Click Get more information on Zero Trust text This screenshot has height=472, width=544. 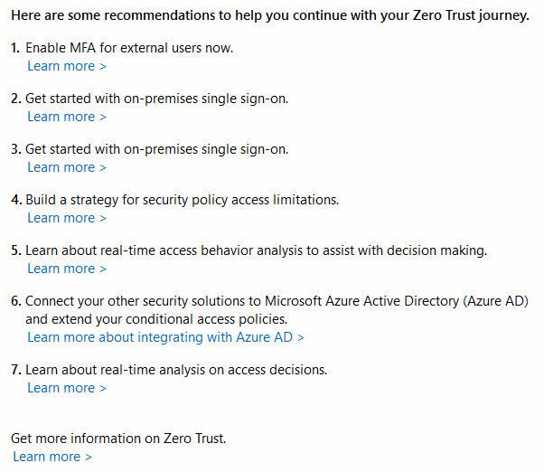[x=118, y=439]
